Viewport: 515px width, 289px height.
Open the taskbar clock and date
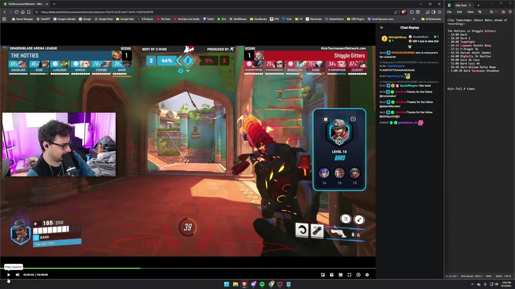pyautogui.click(x=506, y=284)
